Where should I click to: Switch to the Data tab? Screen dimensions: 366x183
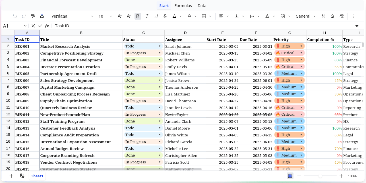coord(202,6)
